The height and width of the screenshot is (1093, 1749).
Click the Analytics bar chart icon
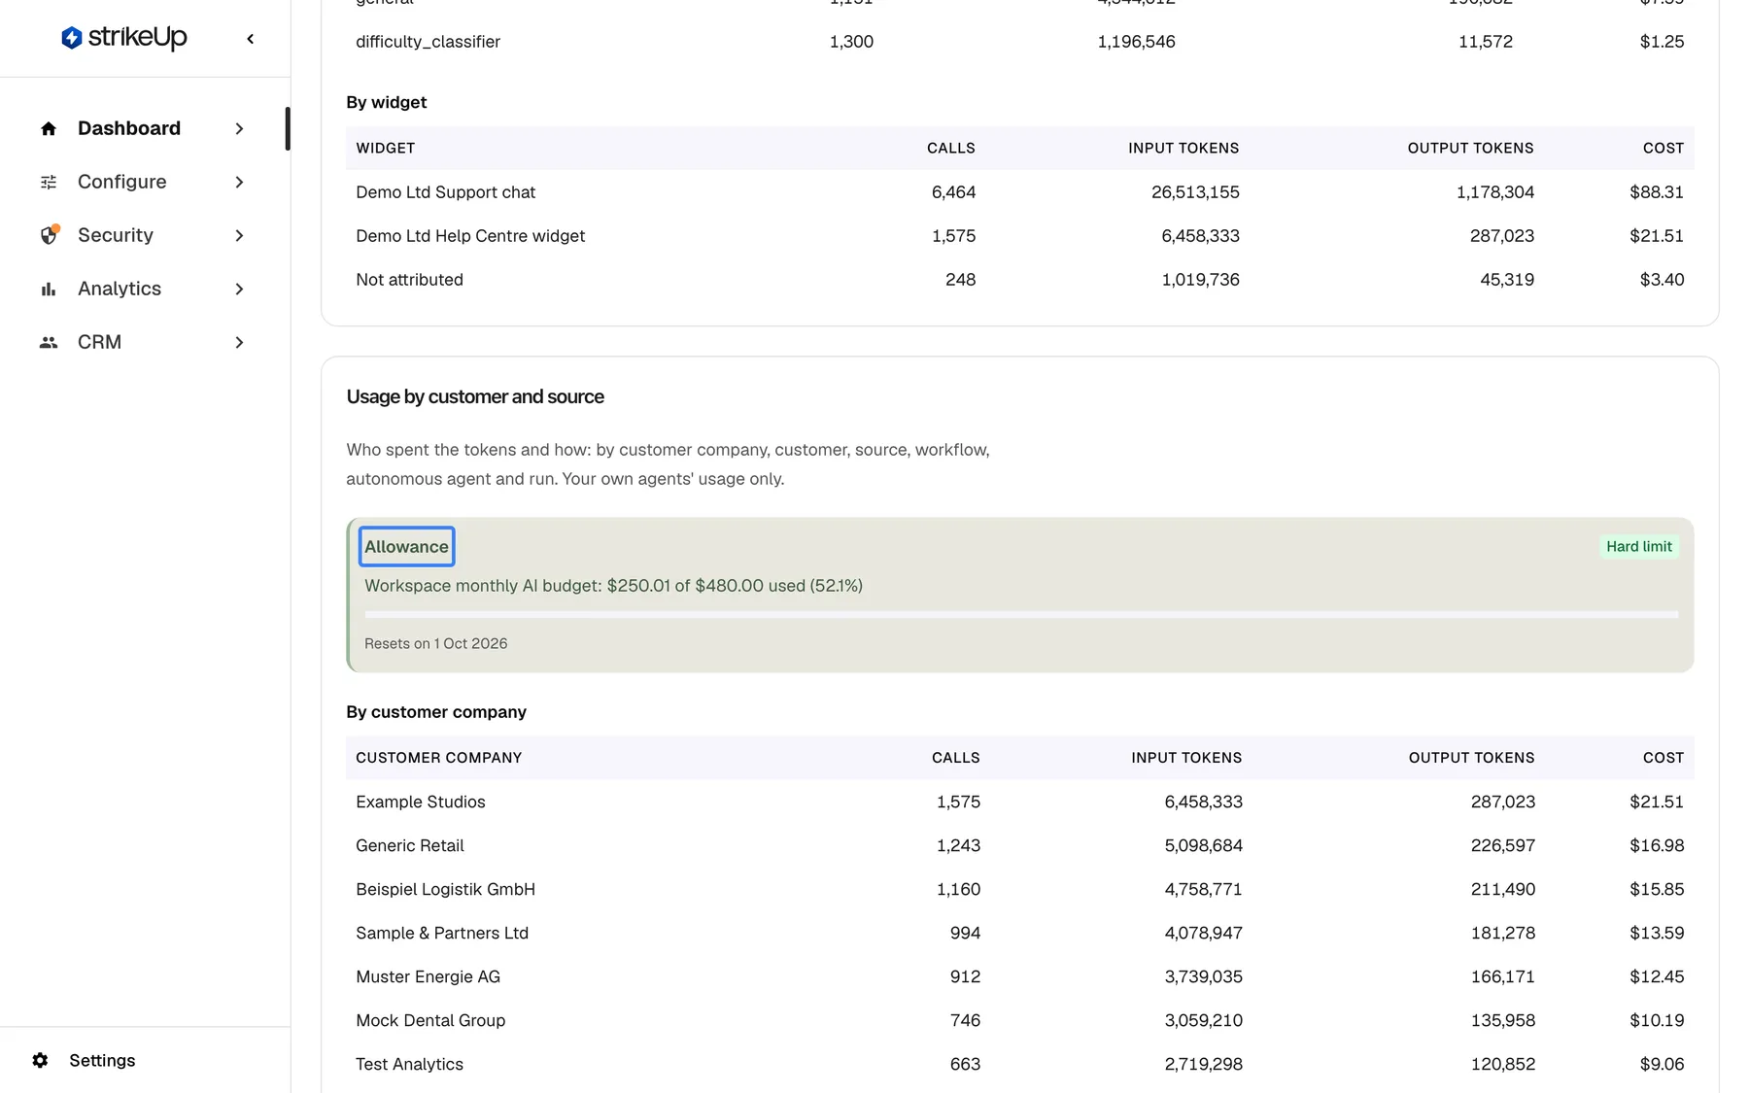tap(49, 289)
